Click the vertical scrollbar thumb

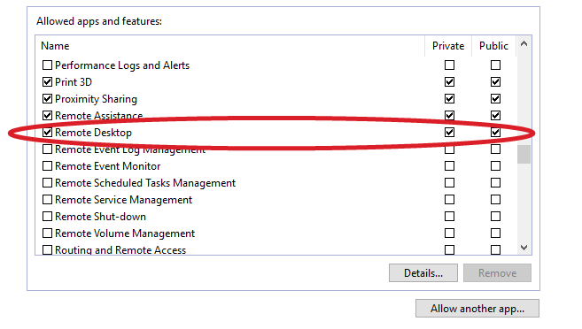(524, 154)
